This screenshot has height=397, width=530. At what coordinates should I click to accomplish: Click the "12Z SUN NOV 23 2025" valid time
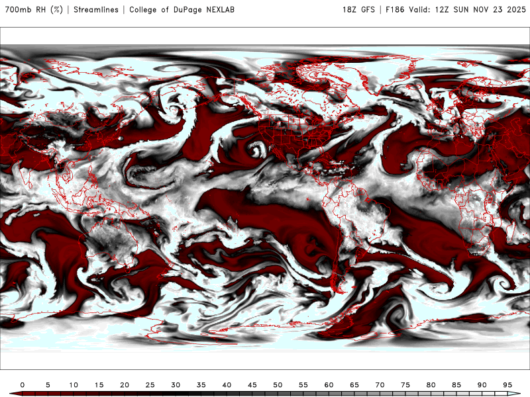(x=480, y=9)
